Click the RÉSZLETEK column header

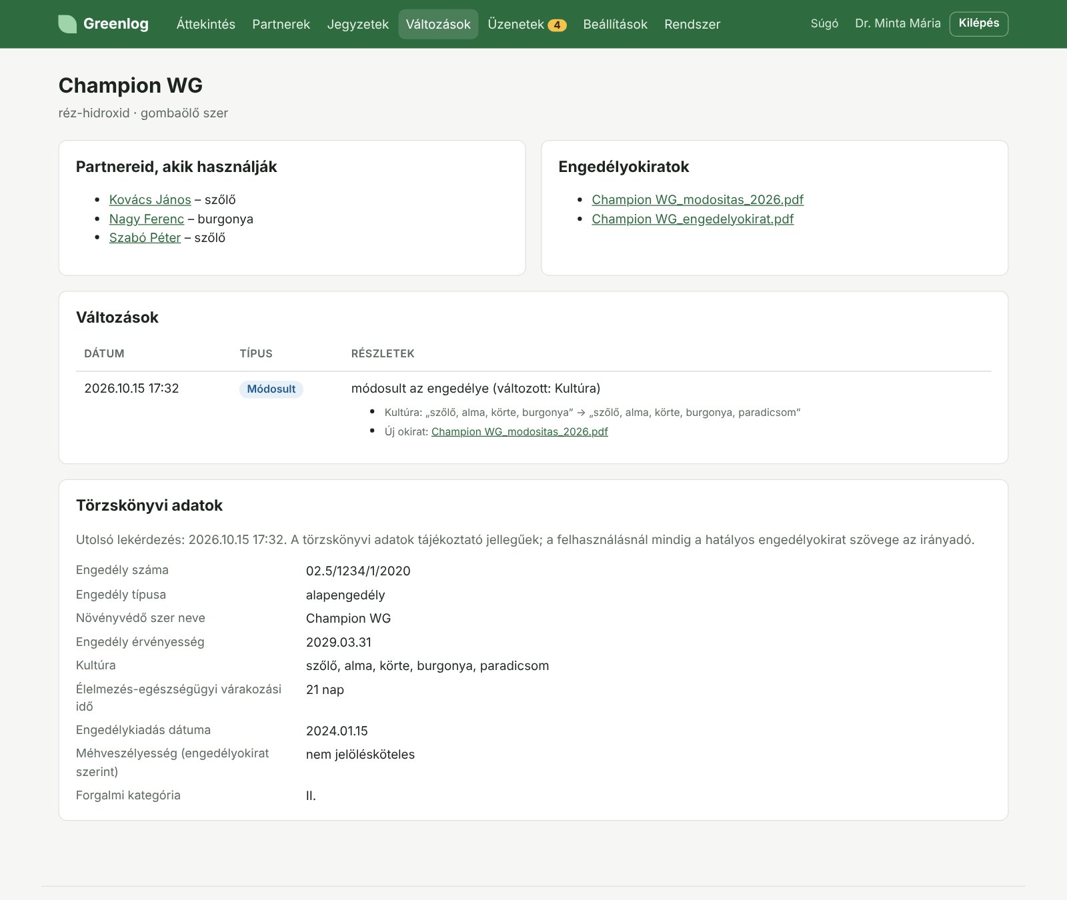point(383,353)
